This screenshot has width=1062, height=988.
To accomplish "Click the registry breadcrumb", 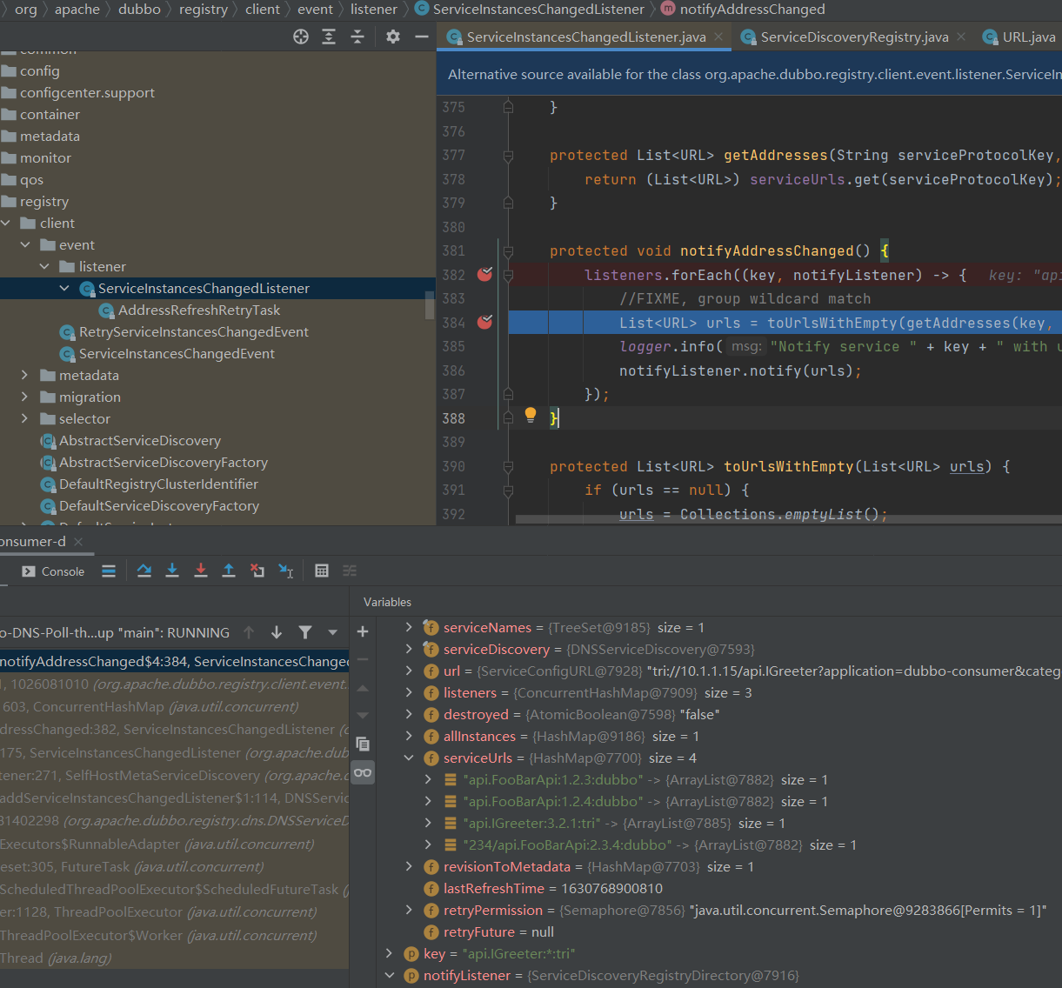I will (x=204, y=10).
